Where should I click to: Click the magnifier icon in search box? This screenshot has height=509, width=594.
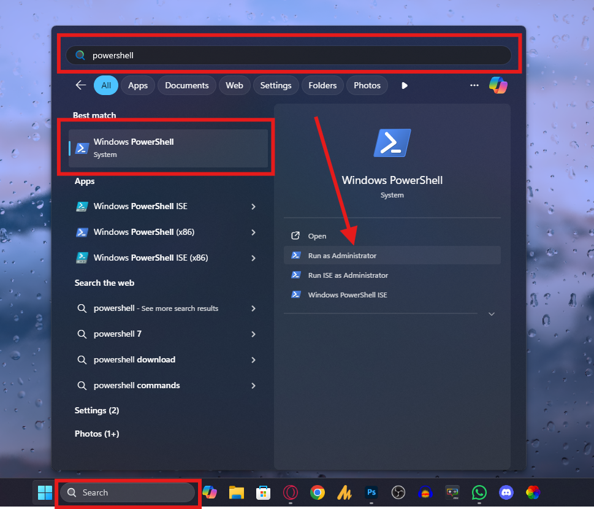click(80, 55)
